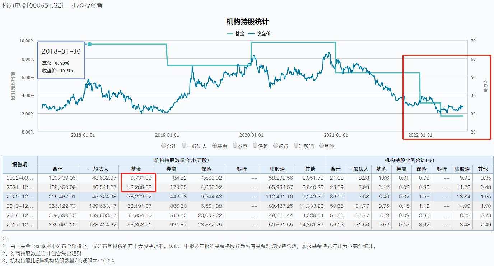This screenshot has height=266, width=494.
Task: Select the 基金 radio button
Action: tap(215, 146)
